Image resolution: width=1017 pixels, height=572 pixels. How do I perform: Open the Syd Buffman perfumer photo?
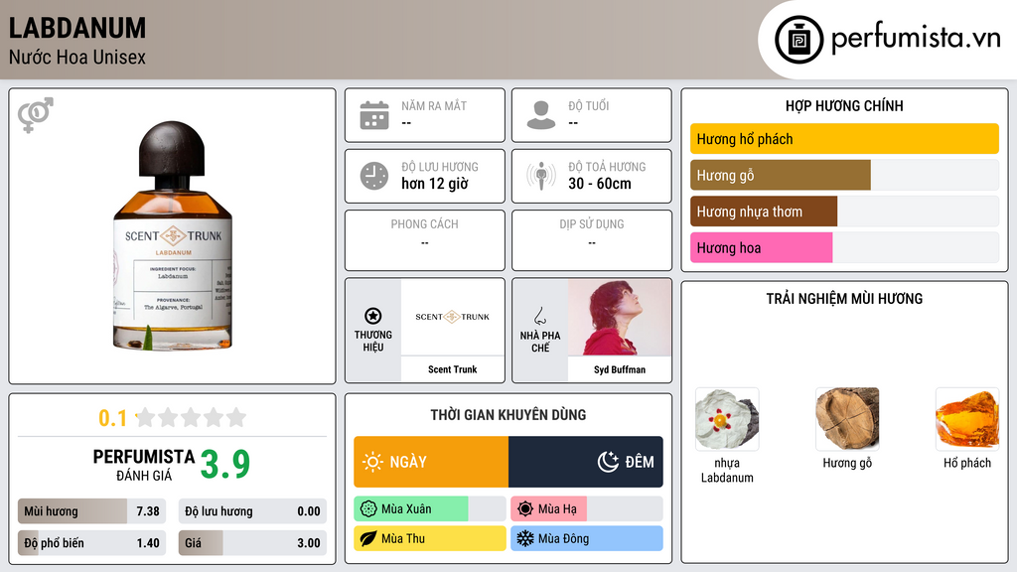tap(620, 317)
